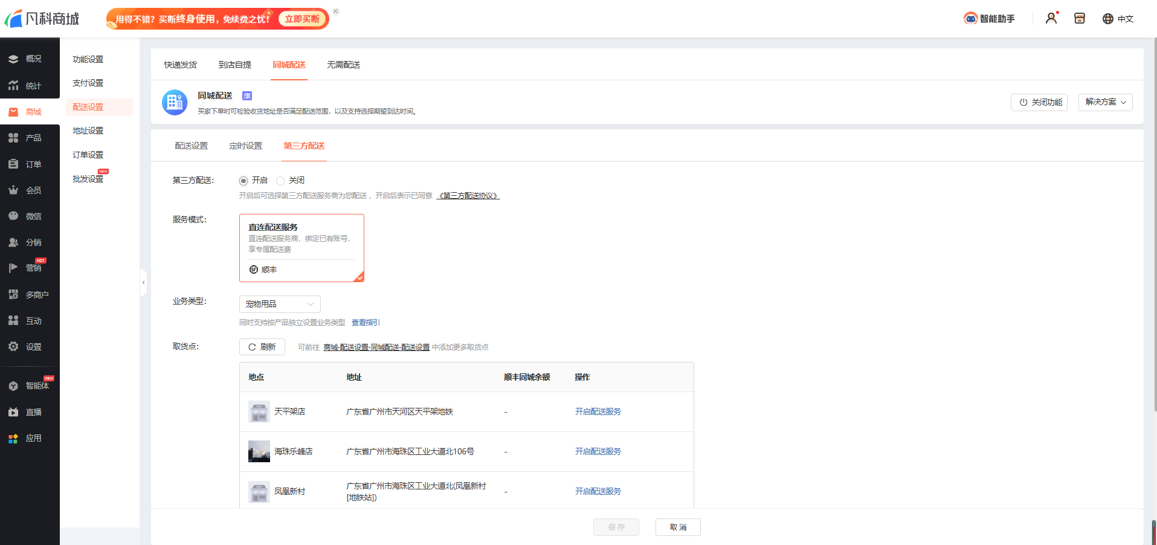Viewport: 1157px width, 545px height.
Task: Open 地址设置 in the settings menu
Action: 88,131
